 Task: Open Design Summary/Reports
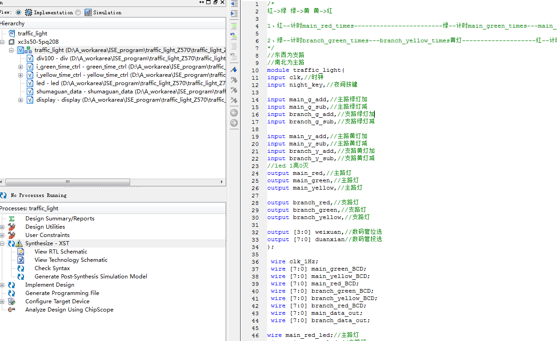tap(60, 219)
